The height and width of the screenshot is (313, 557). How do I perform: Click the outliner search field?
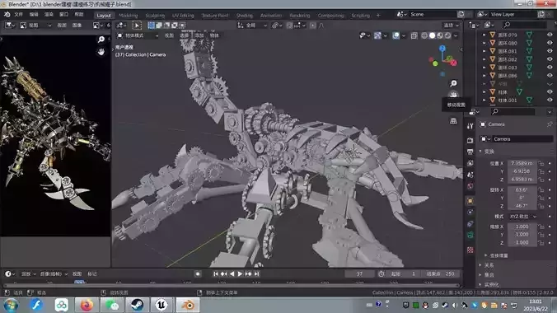[524, 25]
